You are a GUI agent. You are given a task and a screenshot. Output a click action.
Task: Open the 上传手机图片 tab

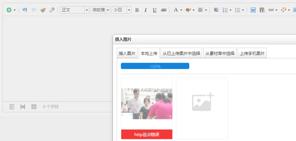pos(252,53)
